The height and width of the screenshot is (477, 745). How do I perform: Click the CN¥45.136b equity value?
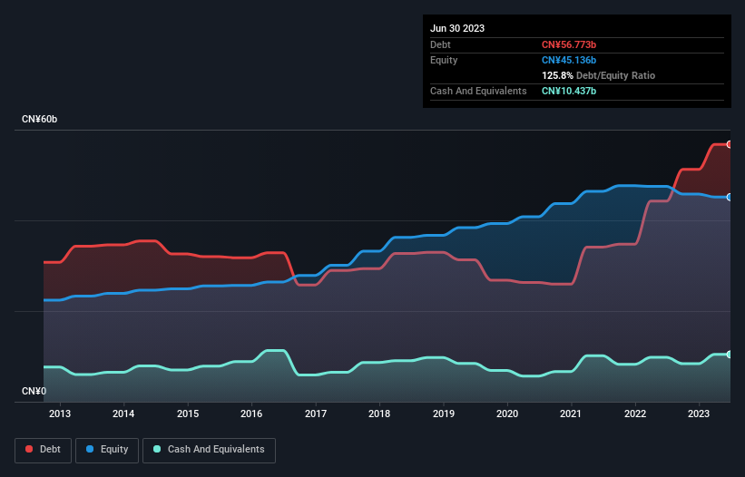point(569,60)
